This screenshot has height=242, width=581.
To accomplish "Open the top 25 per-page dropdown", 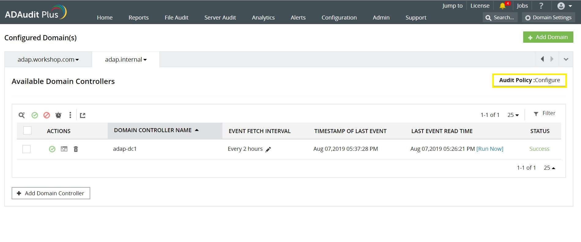I will [x=513, y=115].
